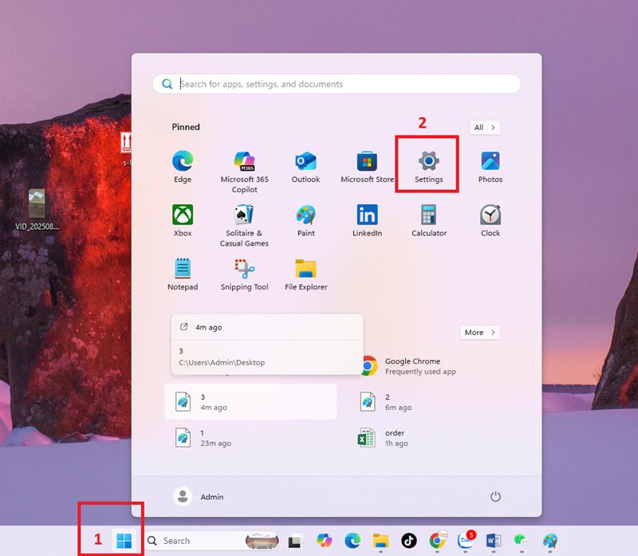Launch Microsoft 365 Copilot from pinned apps
The width and height of the screenshot is (638, 556).
pos(244,172)
